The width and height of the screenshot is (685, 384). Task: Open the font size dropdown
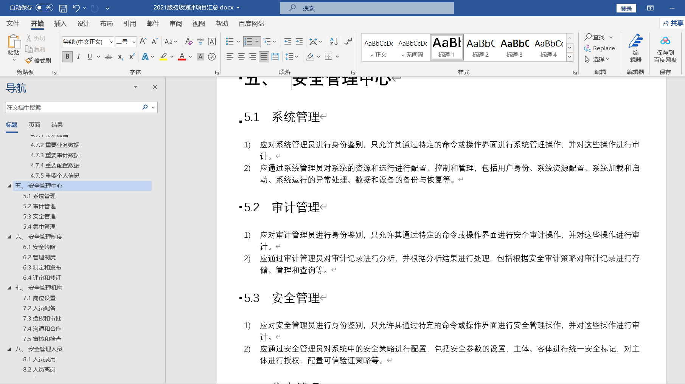pos(134,42)
